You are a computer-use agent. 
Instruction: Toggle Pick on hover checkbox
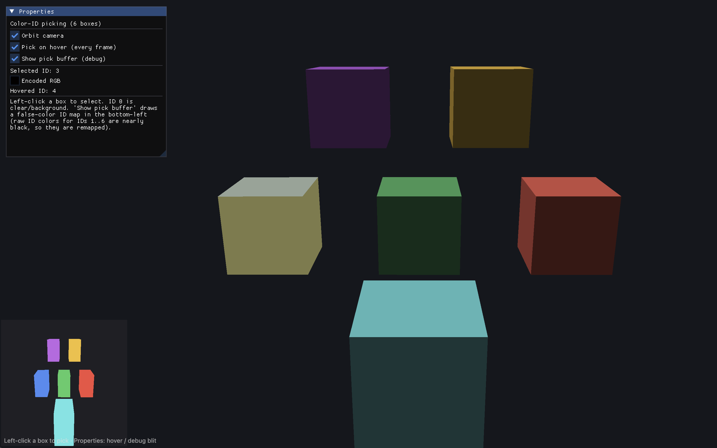point(15,47)
